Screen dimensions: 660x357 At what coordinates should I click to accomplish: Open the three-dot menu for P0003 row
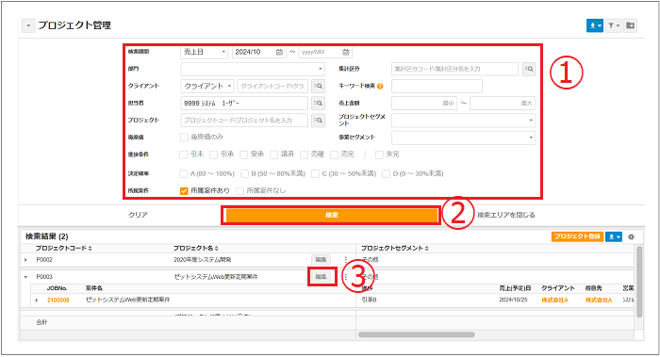tap(346, 277)
